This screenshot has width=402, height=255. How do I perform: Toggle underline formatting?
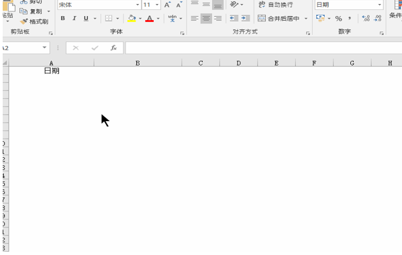pyautogui.click(x=86, y=19)
